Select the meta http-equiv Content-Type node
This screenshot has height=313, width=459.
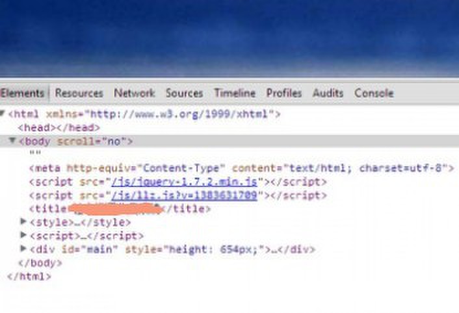241,168
